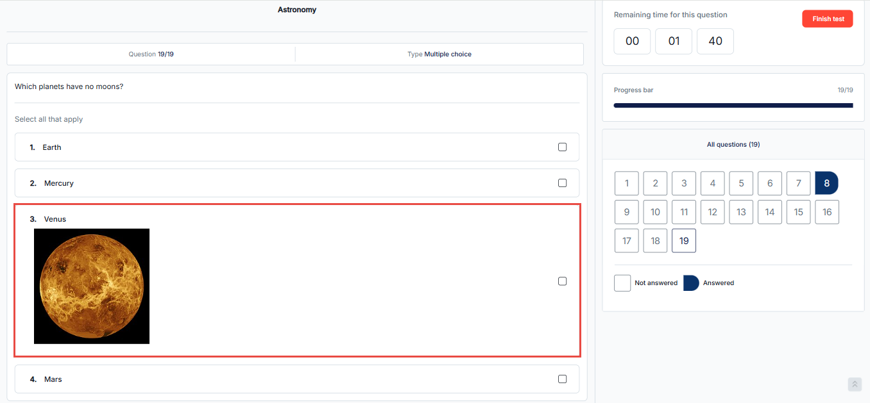The image size is (870, 403).
Task: Click the Remaining time for this question label
Action: tap(670, 15)
